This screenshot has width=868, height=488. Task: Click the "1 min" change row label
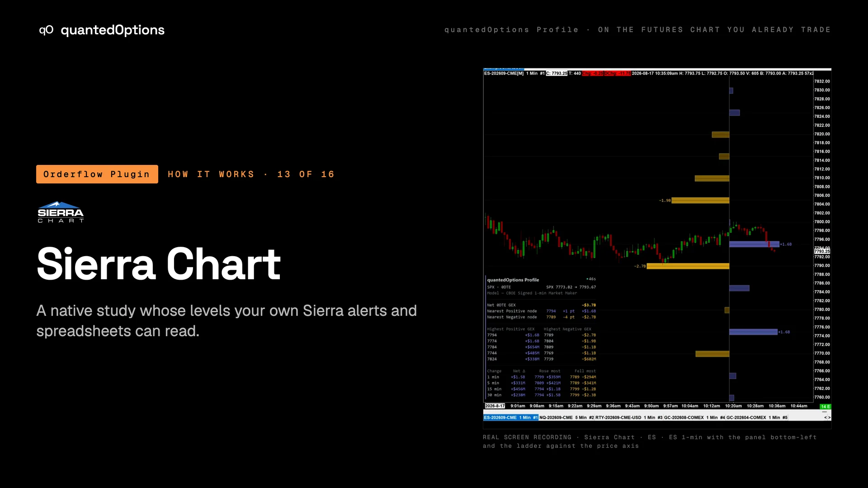coord(493,377)
